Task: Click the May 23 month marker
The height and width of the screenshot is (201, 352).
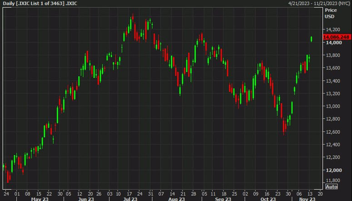Action: [40, 199]
